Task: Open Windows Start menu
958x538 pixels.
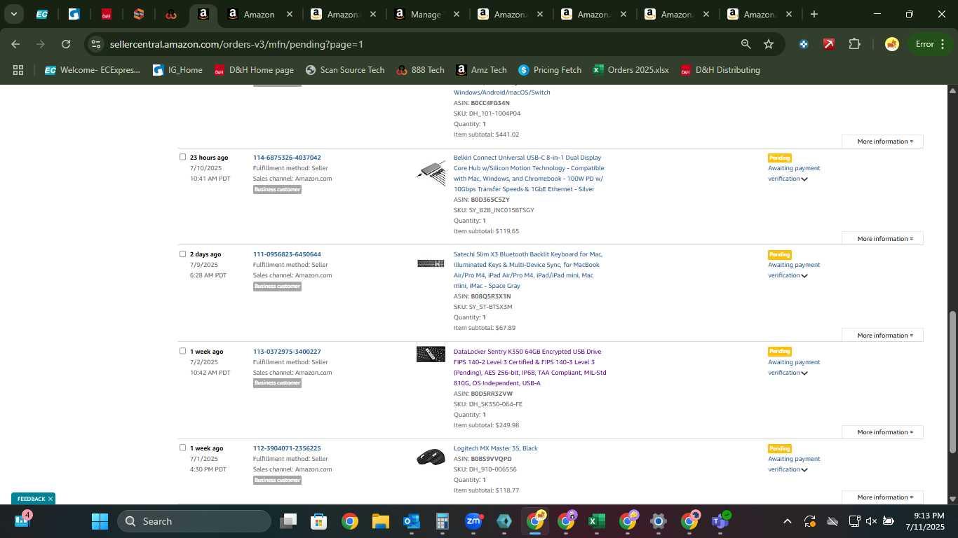Action: click(x=100, y=521)
